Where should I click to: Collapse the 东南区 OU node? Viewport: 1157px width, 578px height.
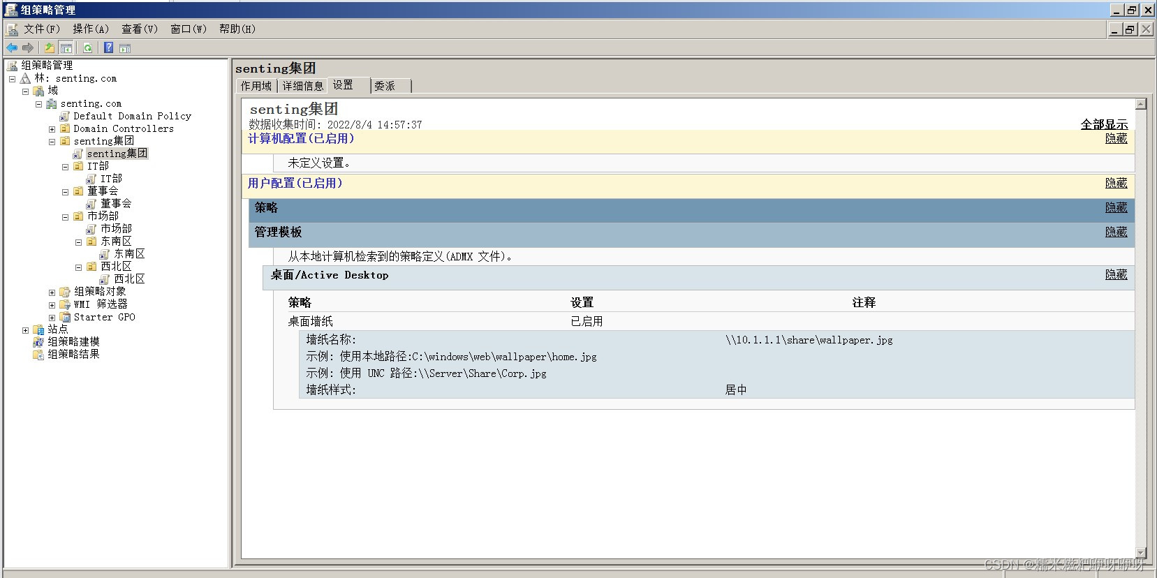pyautogui.click(x=78, y=242)
